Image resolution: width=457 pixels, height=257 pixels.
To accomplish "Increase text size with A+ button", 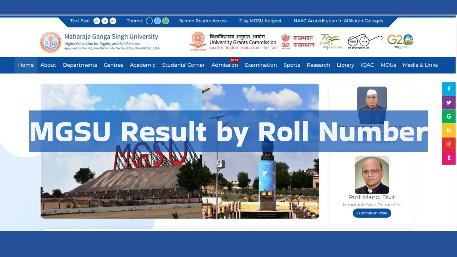I will pos(113,21).
